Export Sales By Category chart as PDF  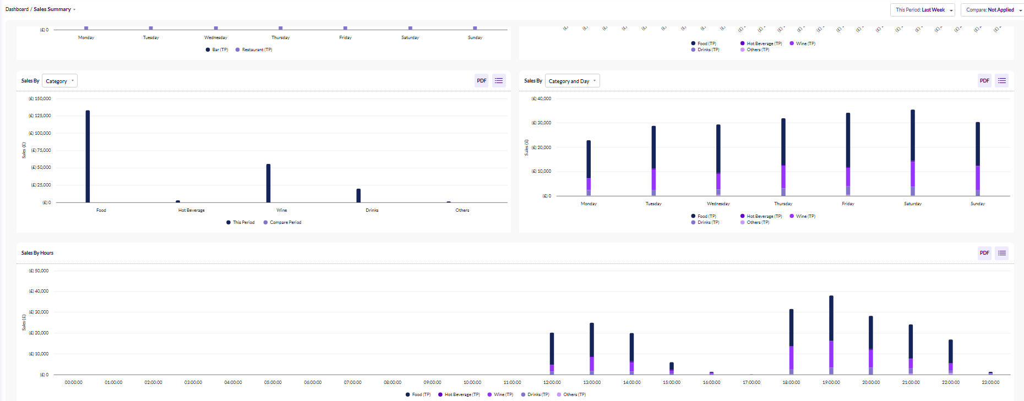coord(481,81)
